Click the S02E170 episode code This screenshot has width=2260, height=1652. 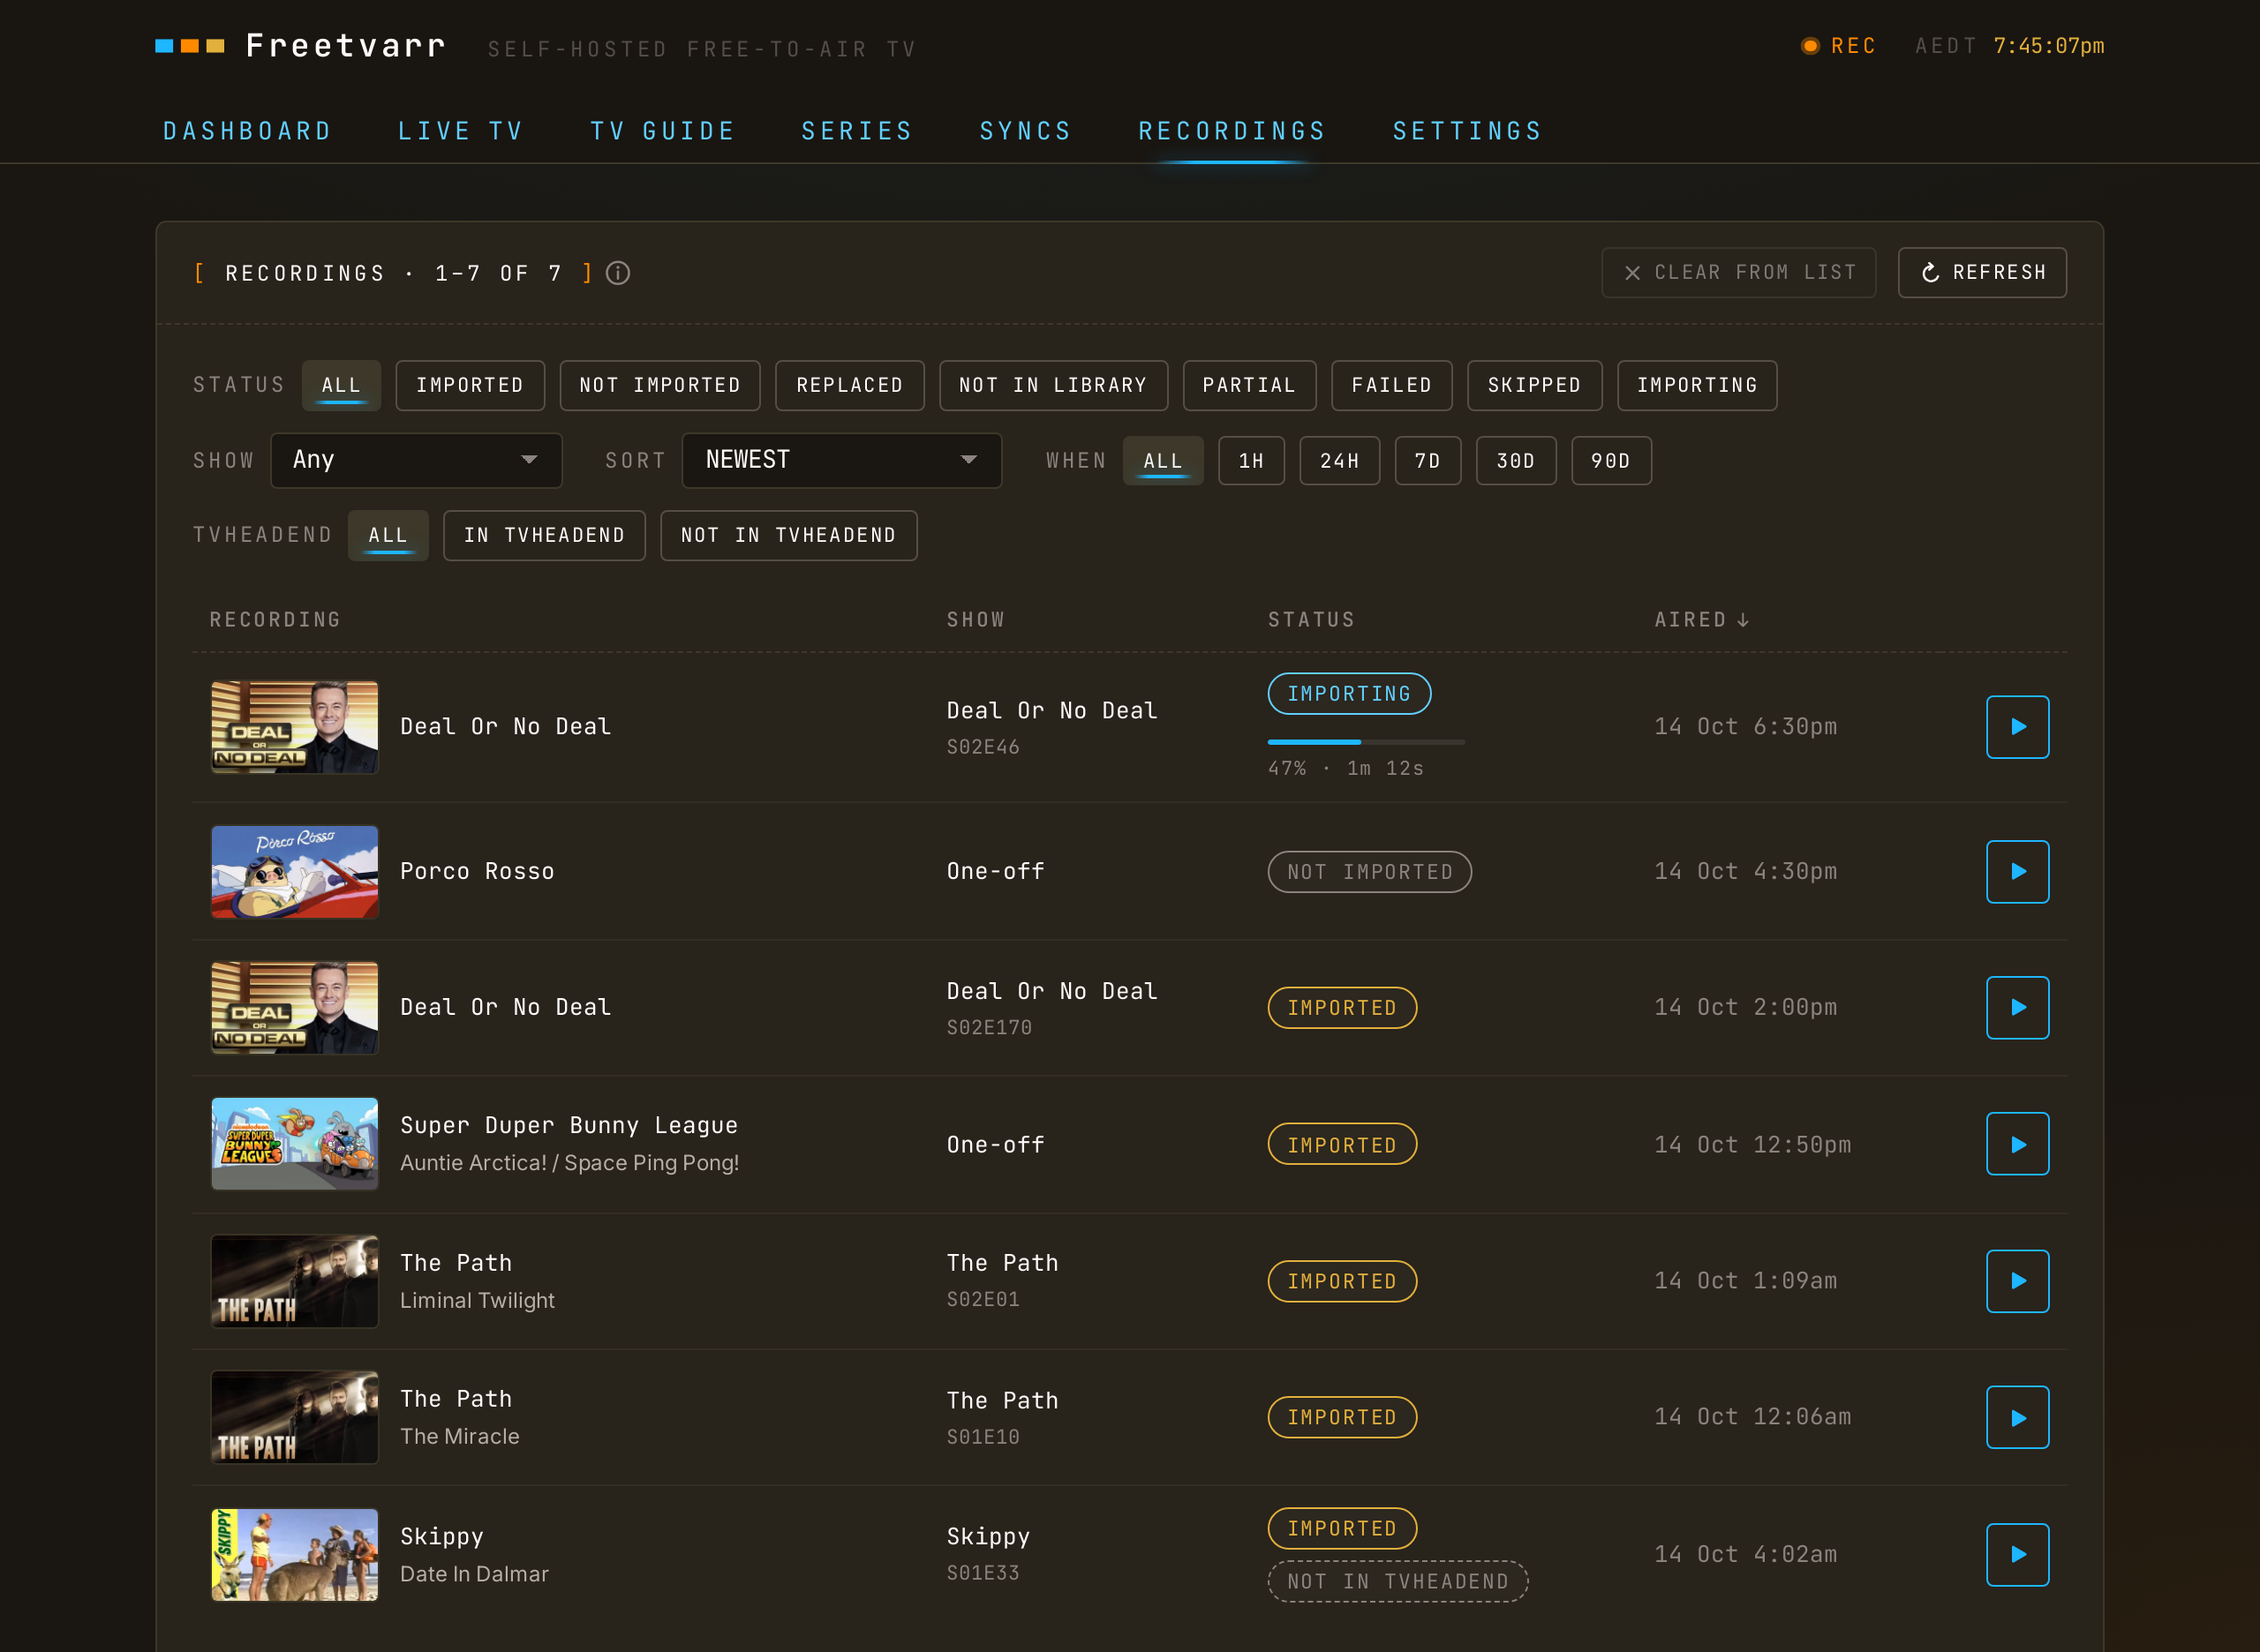click(989, 1027)
